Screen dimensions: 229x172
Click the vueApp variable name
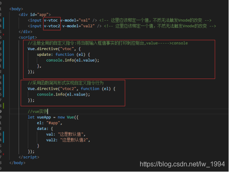pyautogui.click(x=44, y=117)
